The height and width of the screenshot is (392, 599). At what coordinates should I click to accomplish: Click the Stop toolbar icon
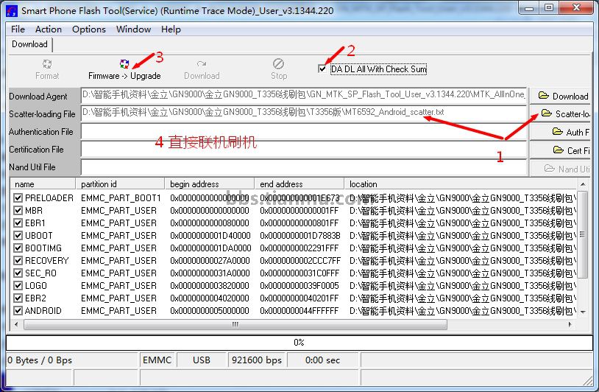click(x=278, y=63)
